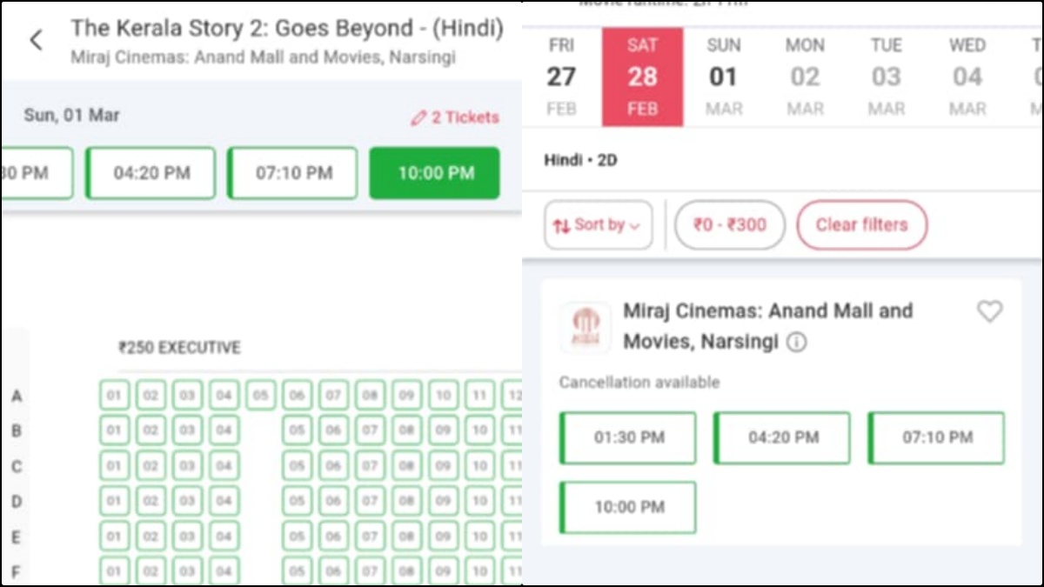Edit ticket count via pencil icon
1044x587 pixels.
coord(419,117)
